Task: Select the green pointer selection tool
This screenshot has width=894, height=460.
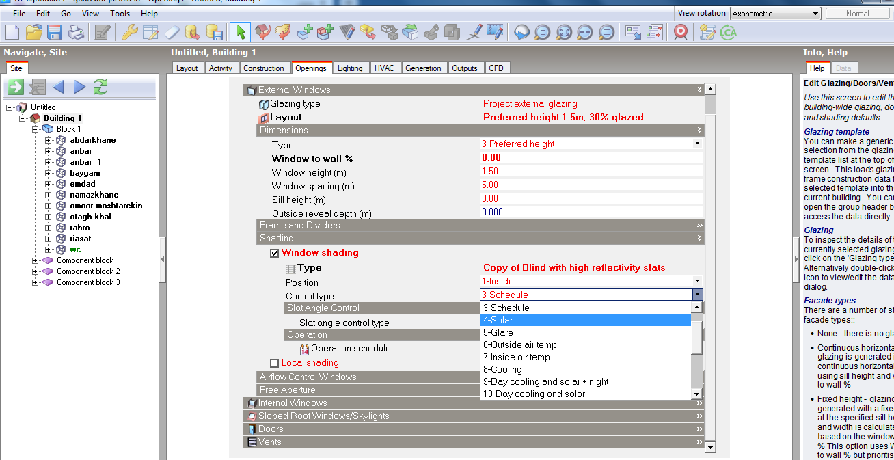Action: [x=240, y=32]
